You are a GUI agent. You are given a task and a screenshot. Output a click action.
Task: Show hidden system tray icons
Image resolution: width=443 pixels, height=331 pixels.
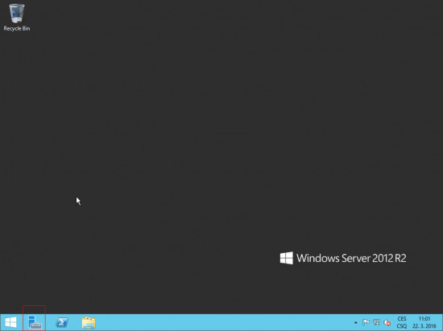tap(356, 322)
